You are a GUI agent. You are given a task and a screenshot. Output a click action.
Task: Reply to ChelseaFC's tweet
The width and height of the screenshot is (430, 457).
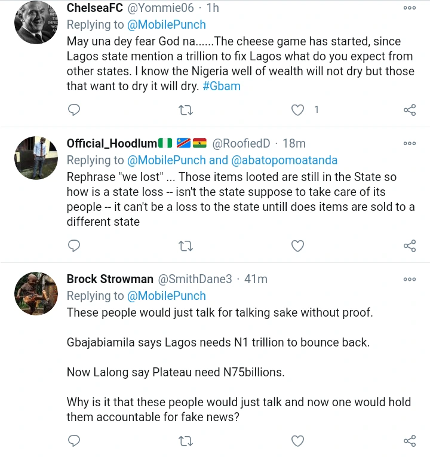tap(74, 110)
